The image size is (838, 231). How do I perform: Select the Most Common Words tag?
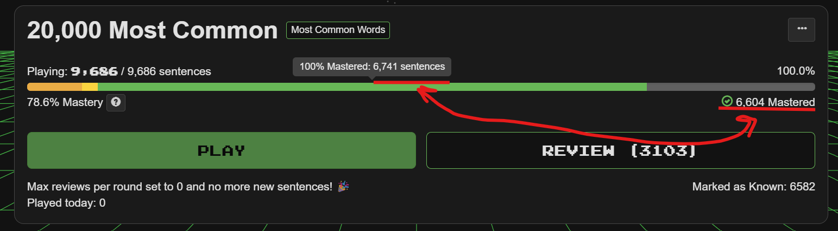(x=338, y=30)
